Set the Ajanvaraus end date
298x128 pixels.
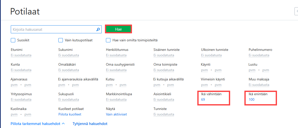click(28, 85)
